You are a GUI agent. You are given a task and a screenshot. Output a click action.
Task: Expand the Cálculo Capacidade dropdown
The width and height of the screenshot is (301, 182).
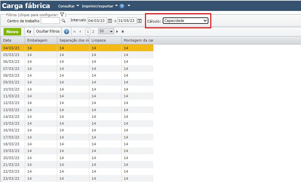(x=185, y=21)
